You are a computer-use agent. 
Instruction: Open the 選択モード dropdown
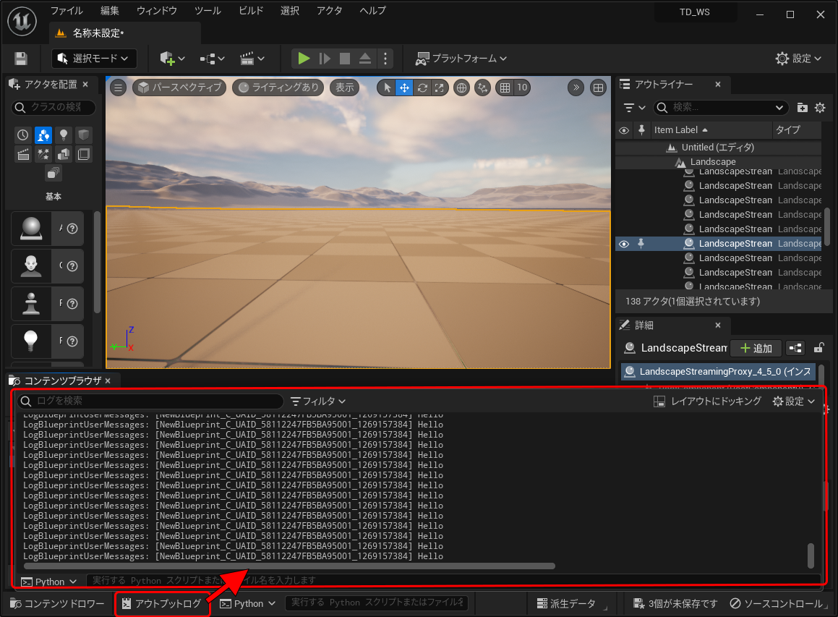coord(94,59)
